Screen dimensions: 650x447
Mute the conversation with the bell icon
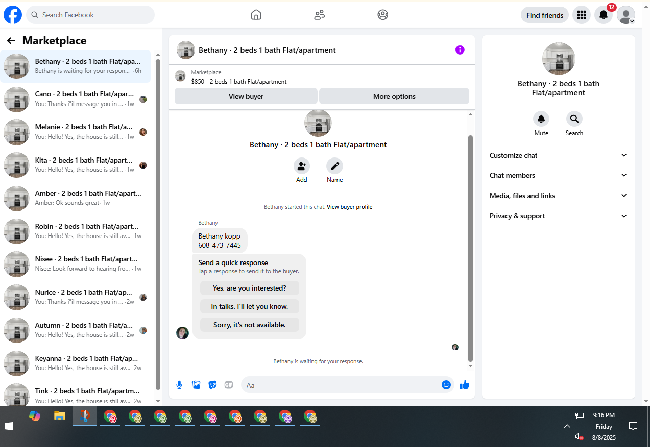541,119
